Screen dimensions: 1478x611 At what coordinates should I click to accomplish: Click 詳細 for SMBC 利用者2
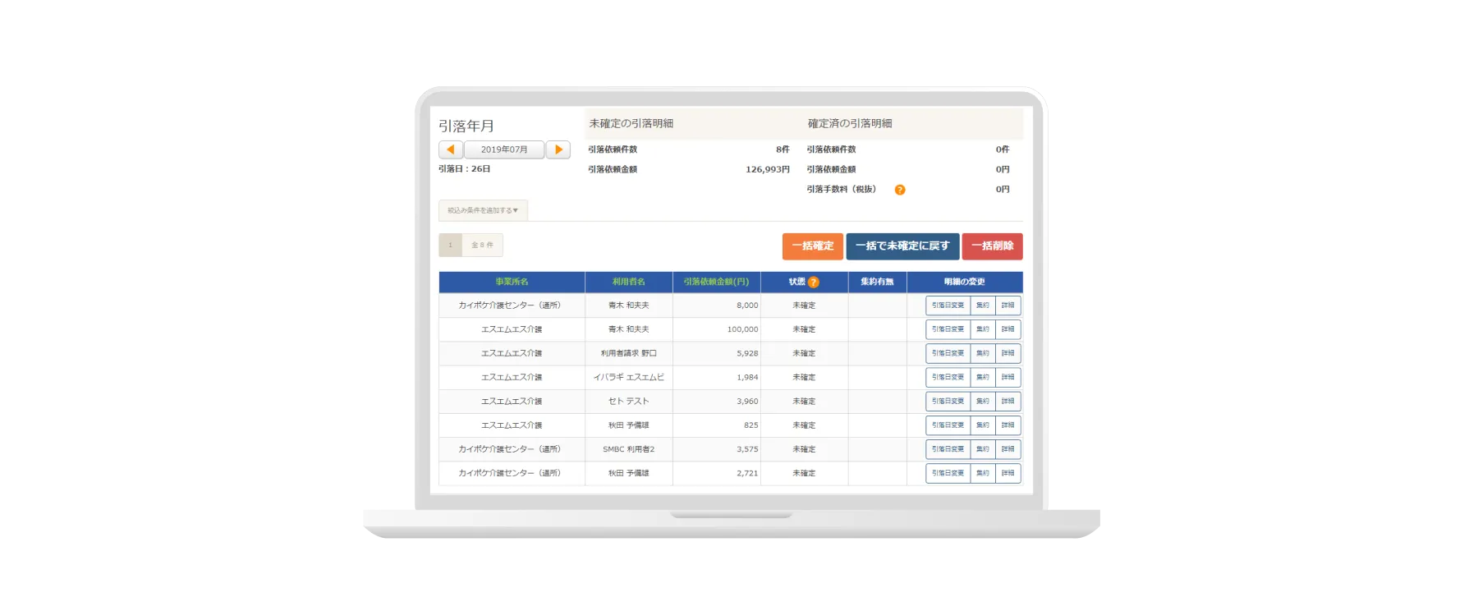pos(1008,449)
